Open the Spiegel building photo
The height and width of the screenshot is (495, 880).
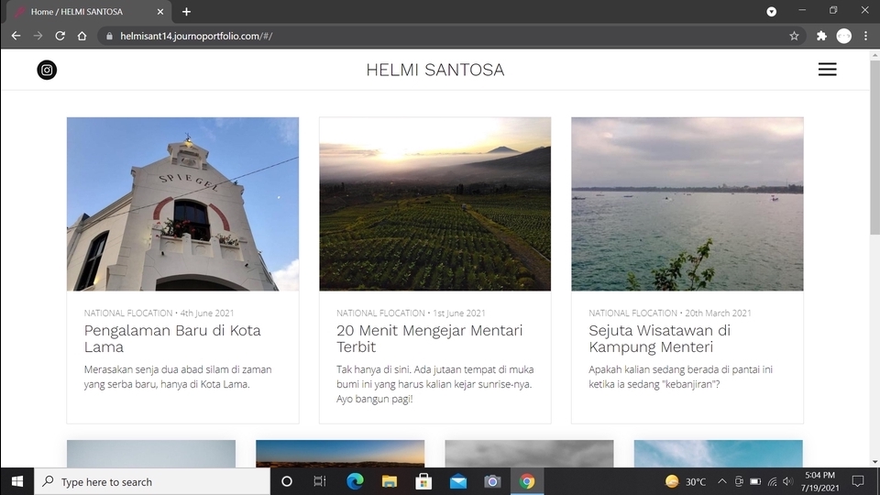coord(183,203)
